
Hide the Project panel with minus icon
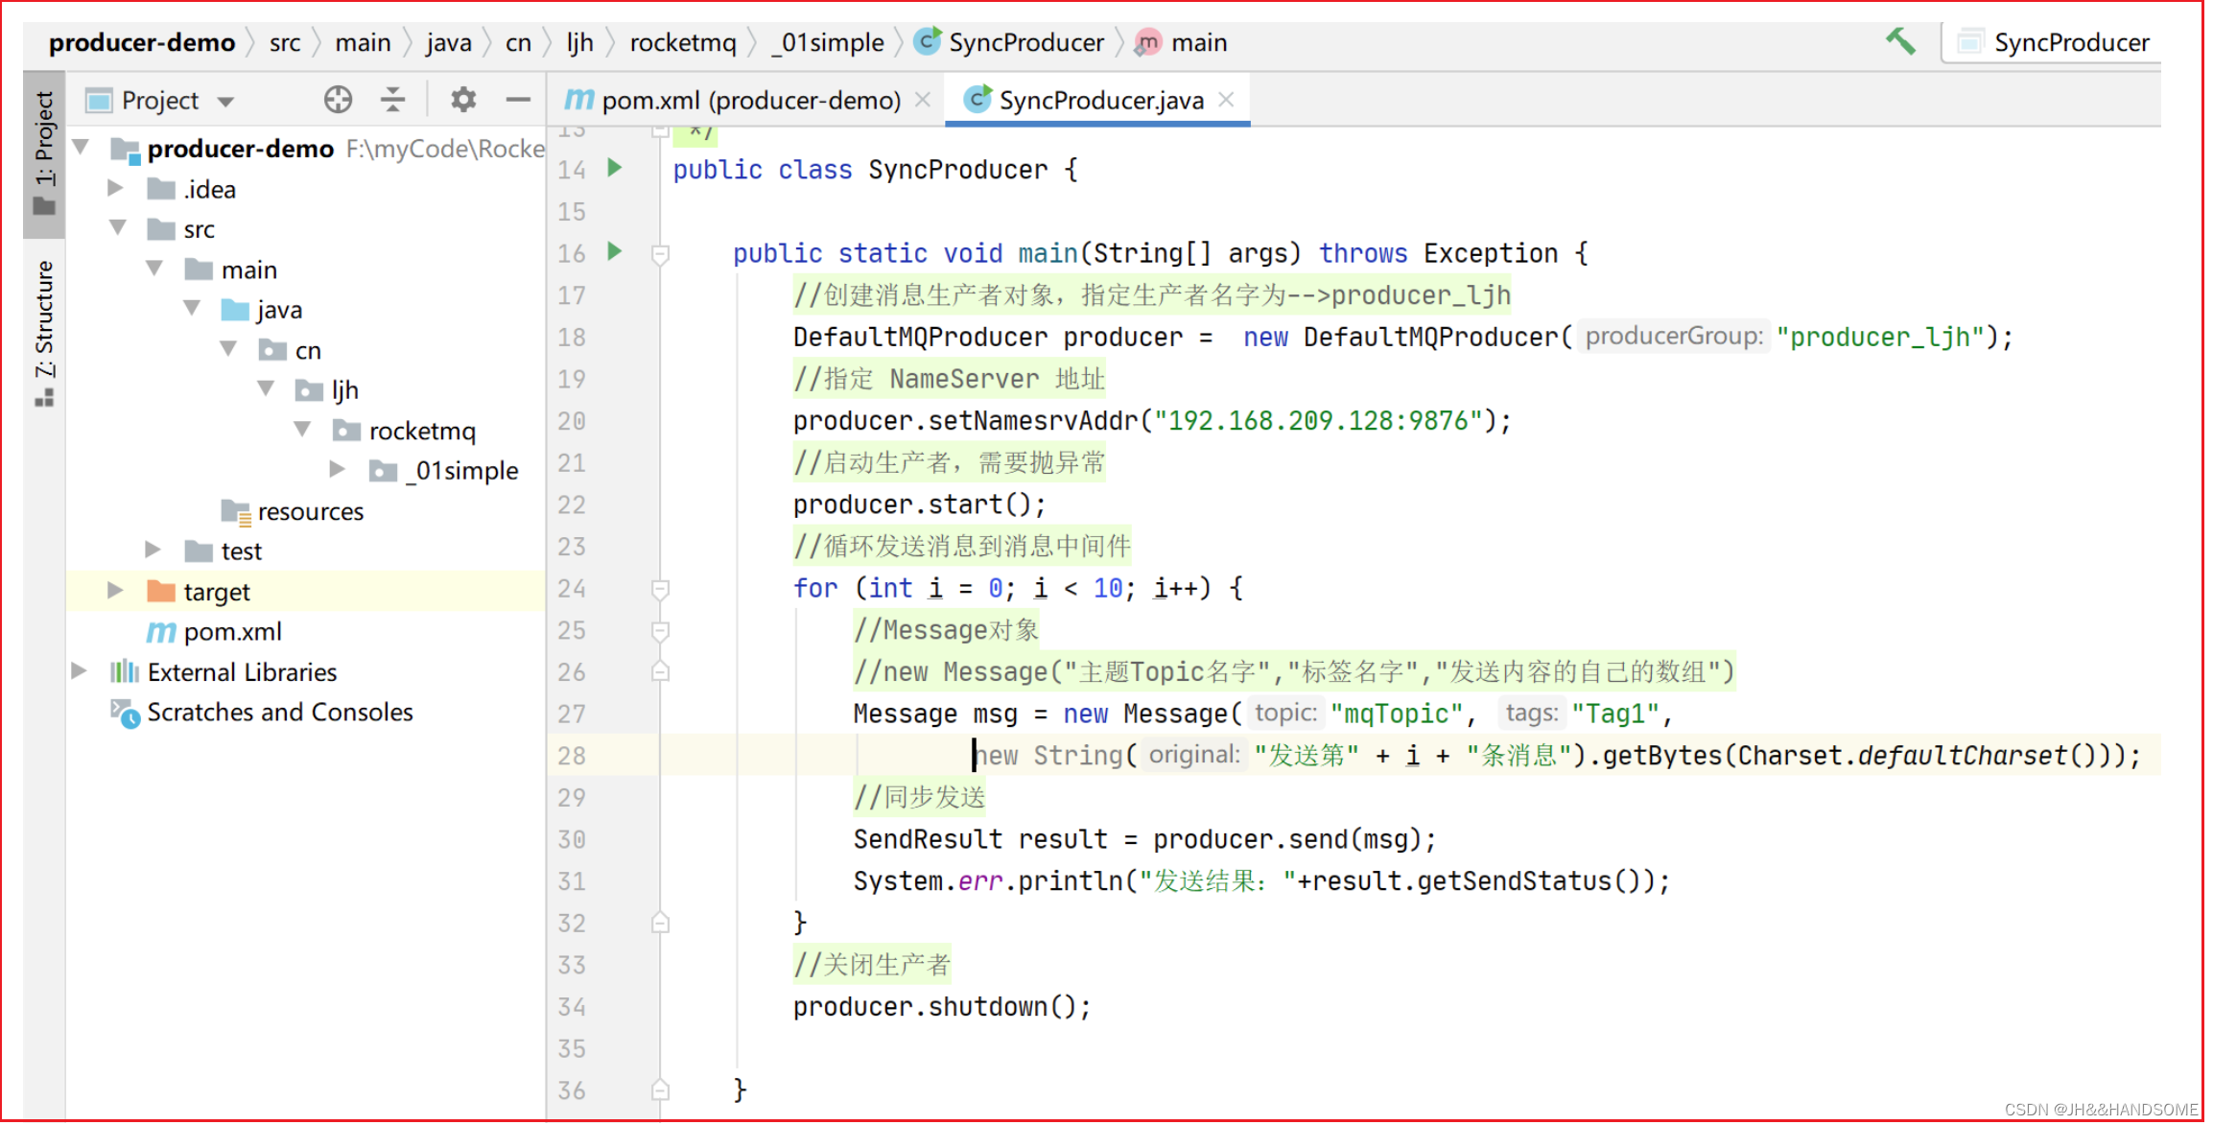[x=518, y=100]
